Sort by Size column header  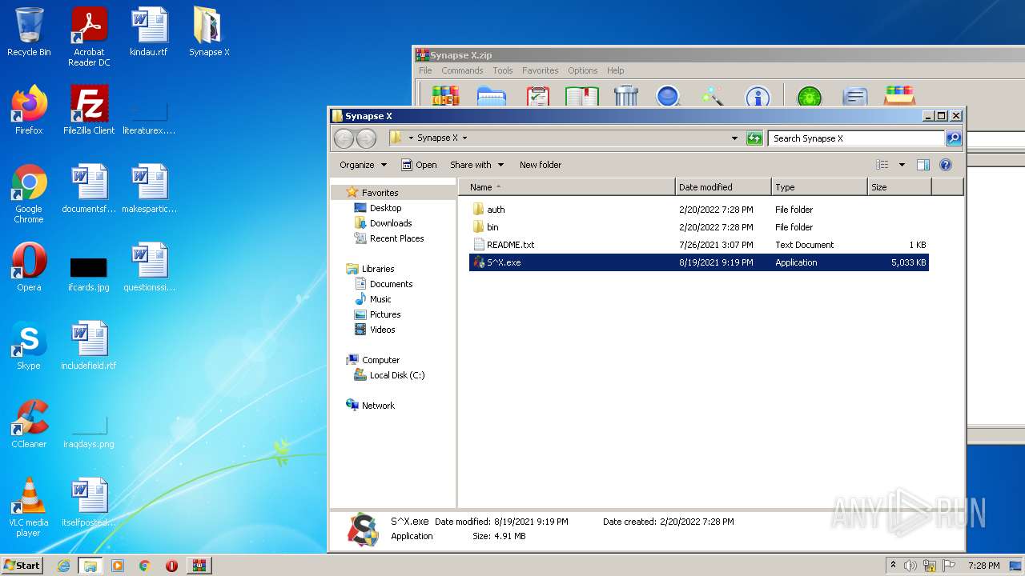[899, 187]
